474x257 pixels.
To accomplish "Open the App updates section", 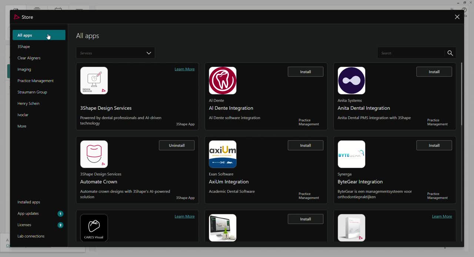I will 28,214.
